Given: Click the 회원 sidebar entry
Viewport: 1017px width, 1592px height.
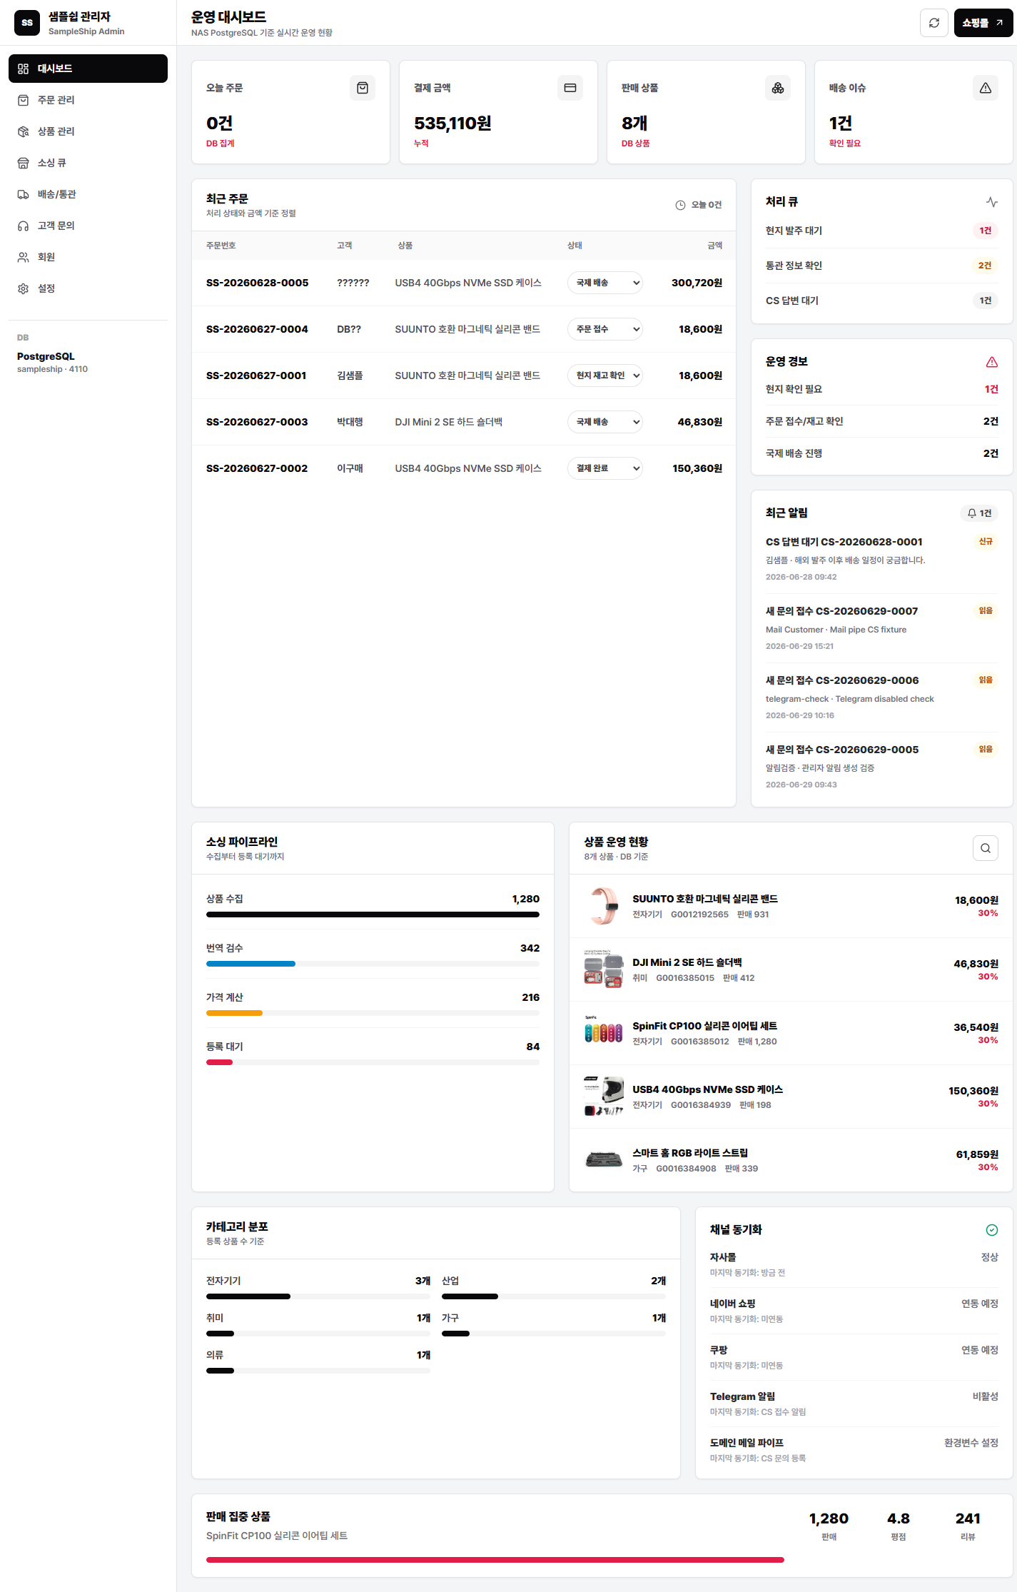Looking at the screenshot, I should (x=88, y=257).
